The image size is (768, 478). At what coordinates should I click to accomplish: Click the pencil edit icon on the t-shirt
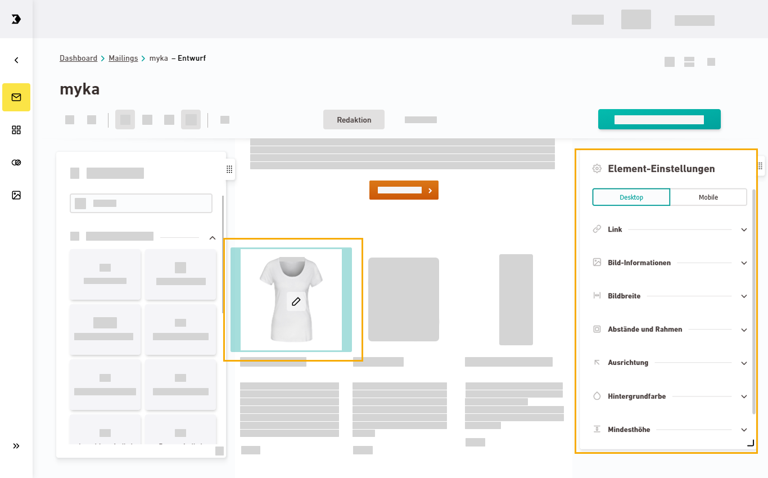click(x=296, y=301)
